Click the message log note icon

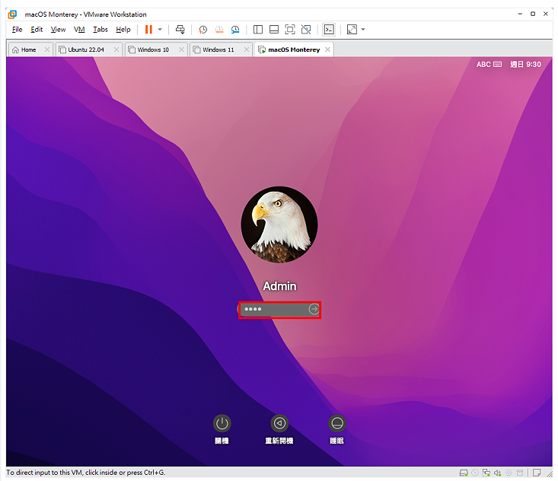click(537, 473)
